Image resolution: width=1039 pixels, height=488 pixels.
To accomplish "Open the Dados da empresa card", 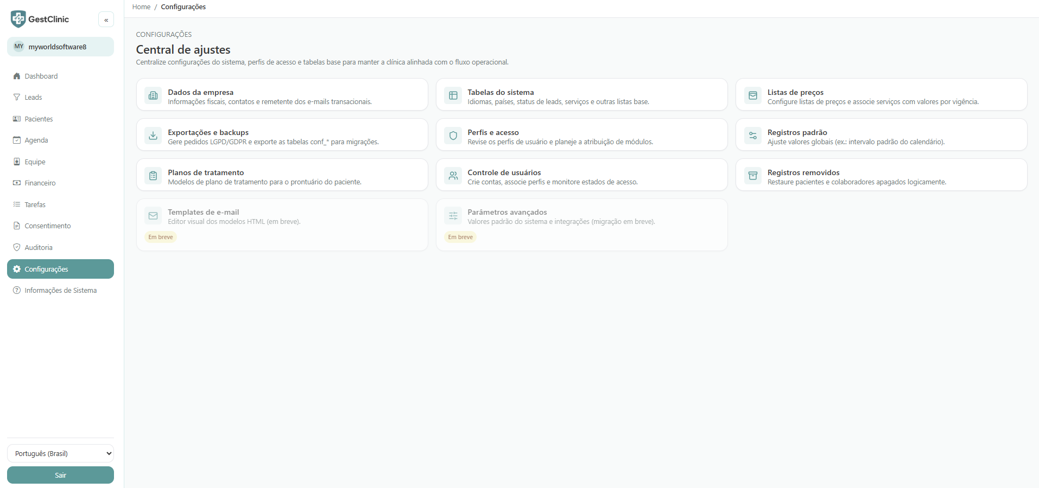I will point(282,94).
